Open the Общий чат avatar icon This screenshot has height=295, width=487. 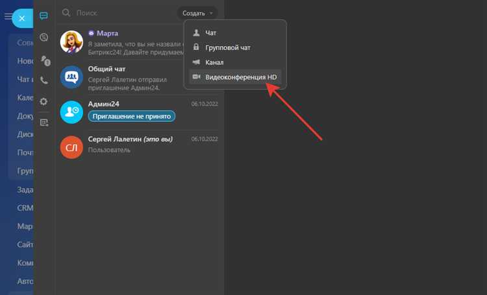pyautogui.click(x=71, y=77)
